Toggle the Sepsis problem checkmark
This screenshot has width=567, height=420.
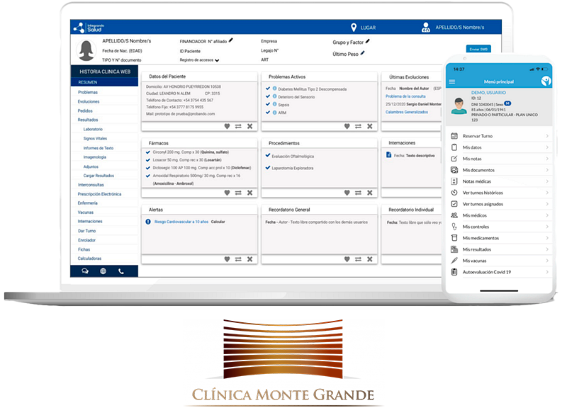[267, 104]
